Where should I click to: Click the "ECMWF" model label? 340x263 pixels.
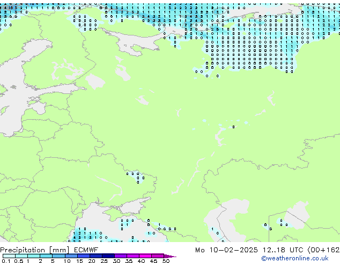pos(86,250)
